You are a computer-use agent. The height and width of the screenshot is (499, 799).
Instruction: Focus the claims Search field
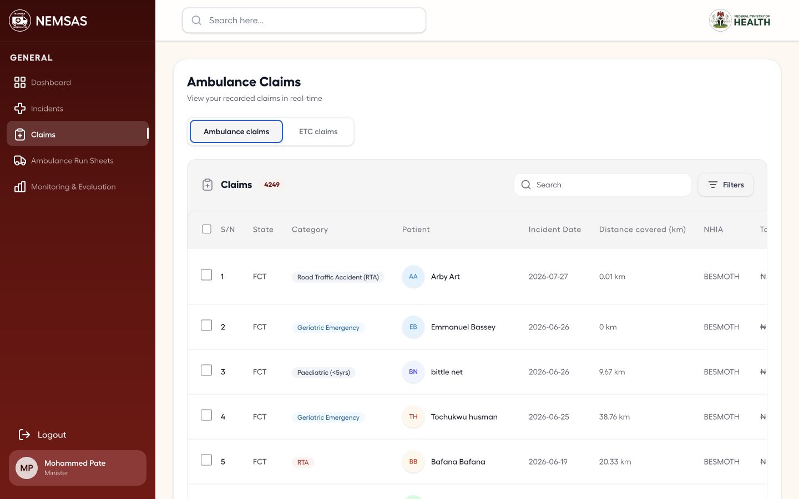click(x=603, y=185)
